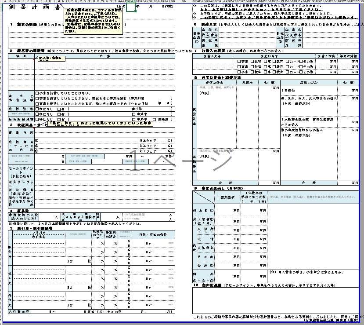364x325 pixels.
Task: Click the 販売ターゲット・販売戦略 entry field
Action: [105, 187]
